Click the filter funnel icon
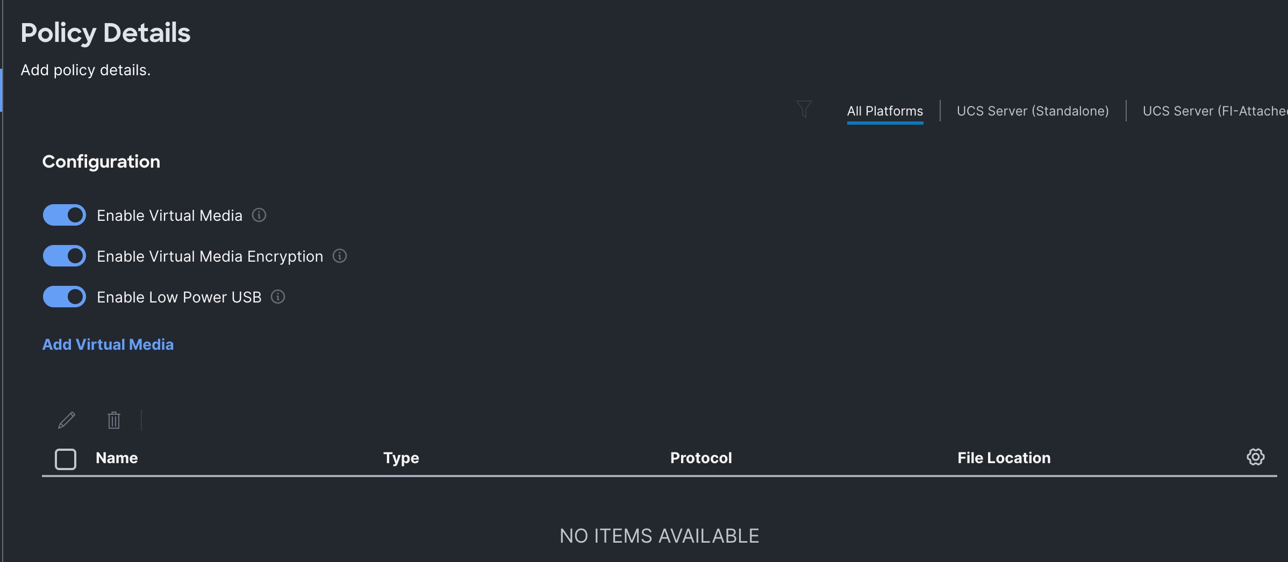This screenshot has height=562, width=1288. coord(804,109)
